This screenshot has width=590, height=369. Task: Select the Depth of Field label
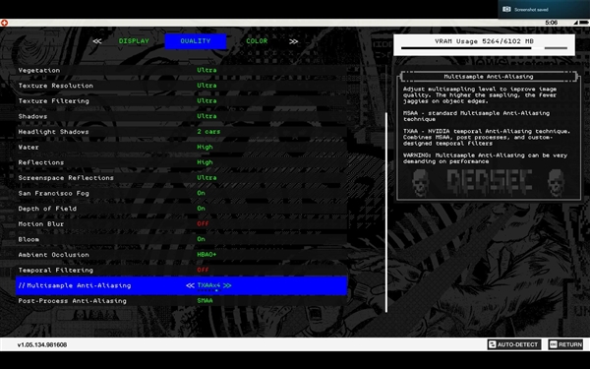pos(47,209)
